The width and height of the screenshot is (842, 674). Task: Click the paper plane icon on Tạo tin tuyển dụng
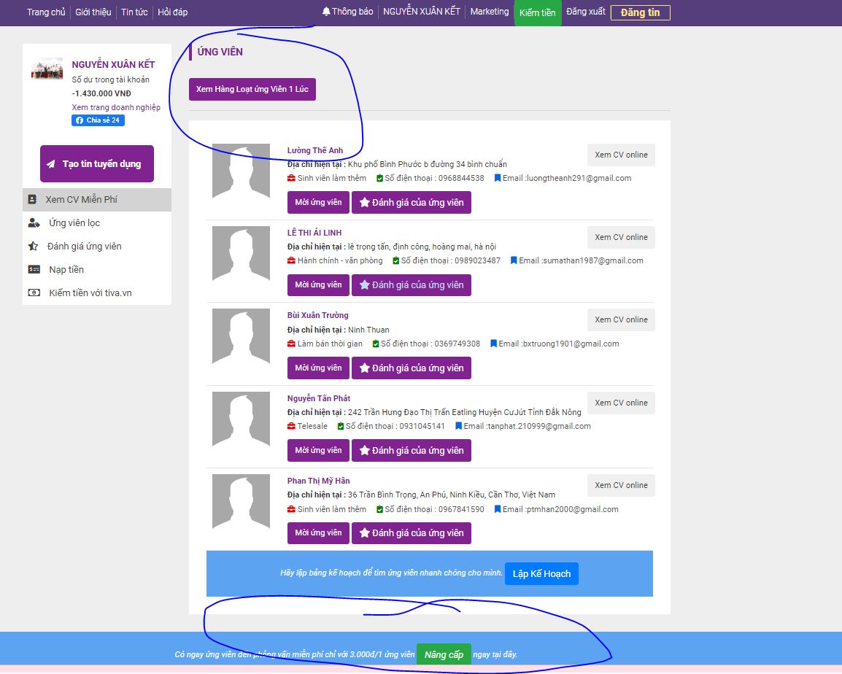tap(50, 164)
